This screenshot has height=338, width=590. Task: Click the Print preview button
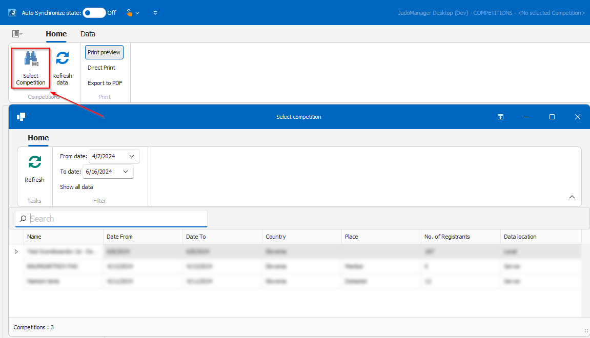[x=104, y=52]
